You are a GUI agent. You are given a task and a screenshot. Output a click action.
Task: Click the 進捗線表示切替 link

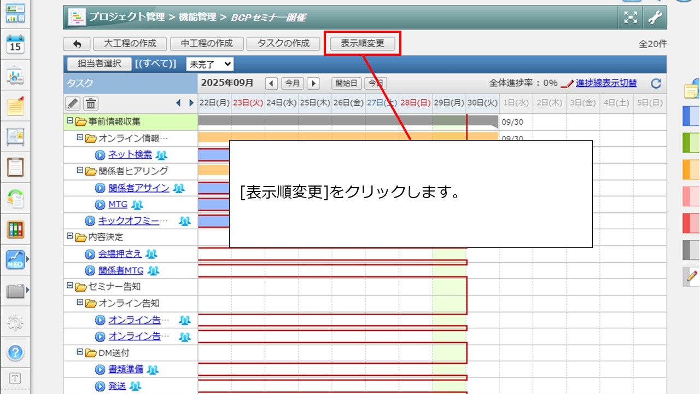pos(606,83)
